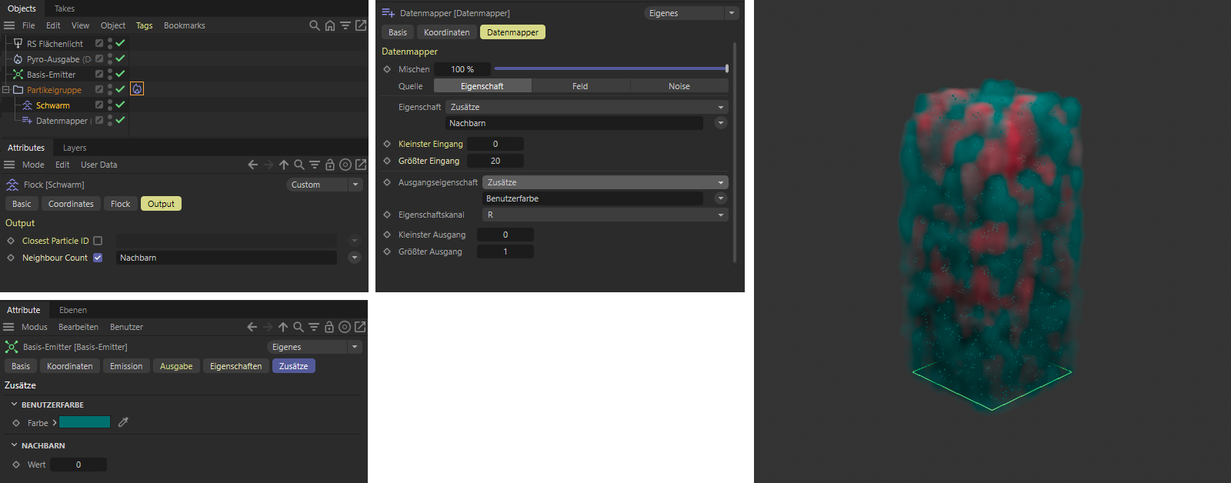Viewport: 1231px width, 483px height.
Task: Toggle visibility dots for Schwarm
Action: click(110, 105)
